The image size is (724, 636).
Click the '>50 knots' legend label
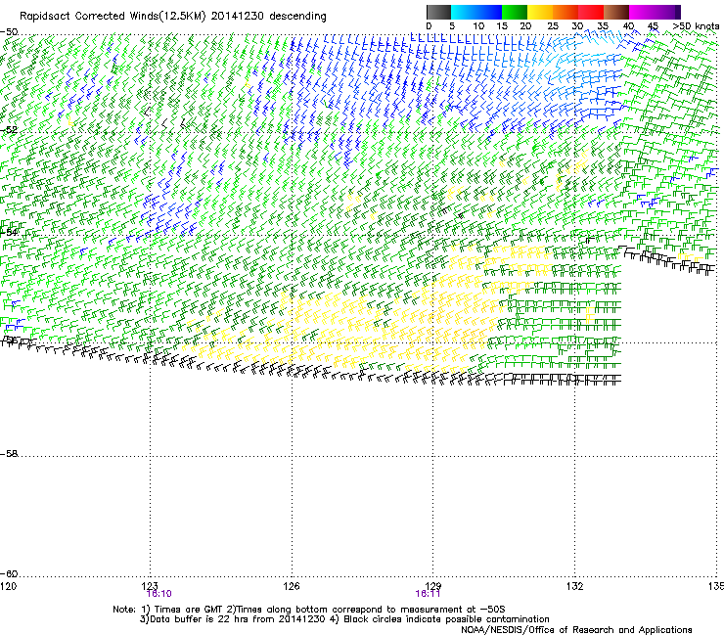[696, 26]
